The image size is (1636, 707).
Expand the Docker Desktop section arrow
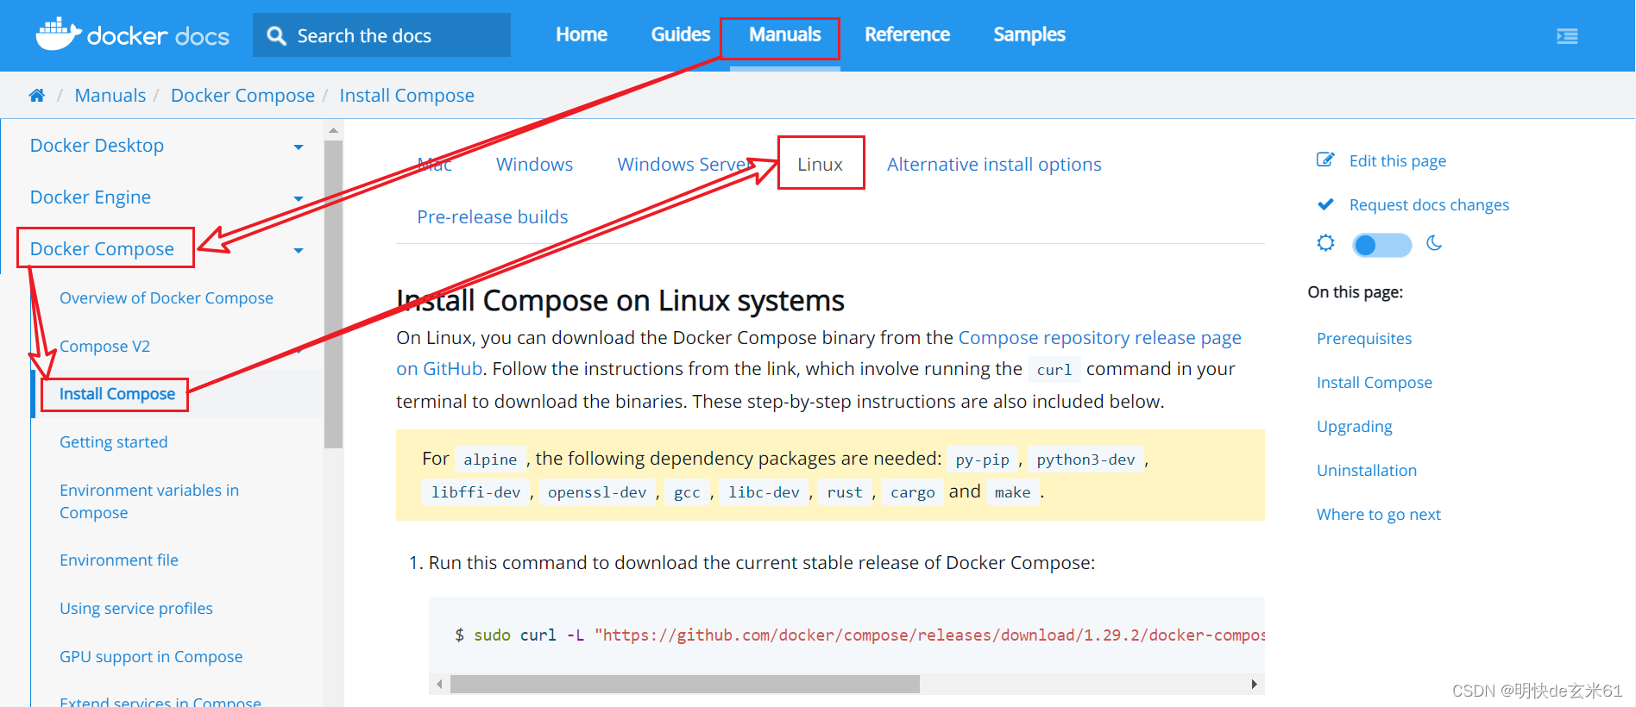(x=299, y=147)
